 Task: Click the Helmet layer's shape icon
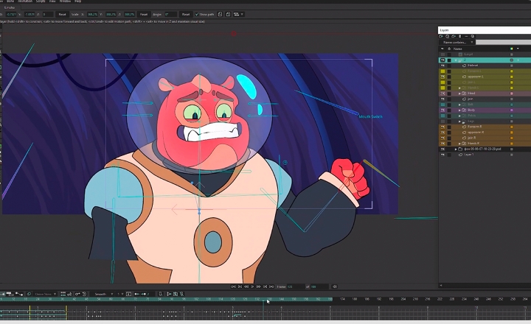point(465,66)
